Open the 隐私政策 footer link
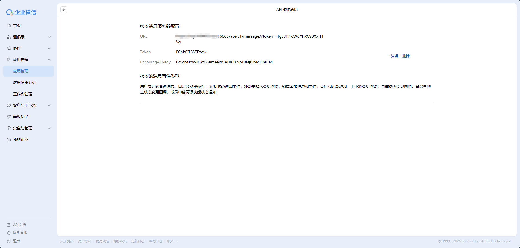Screen dimensions: 520x248 [x=120, y=241]
